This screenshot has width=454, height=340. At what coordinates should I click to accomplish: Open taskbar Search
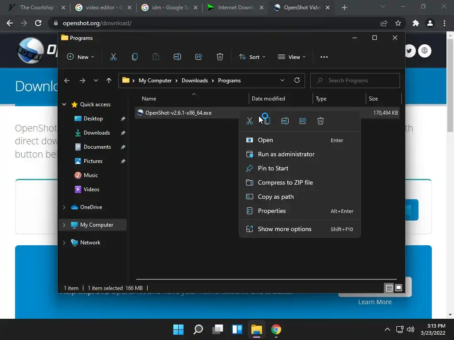coord(198,329)
